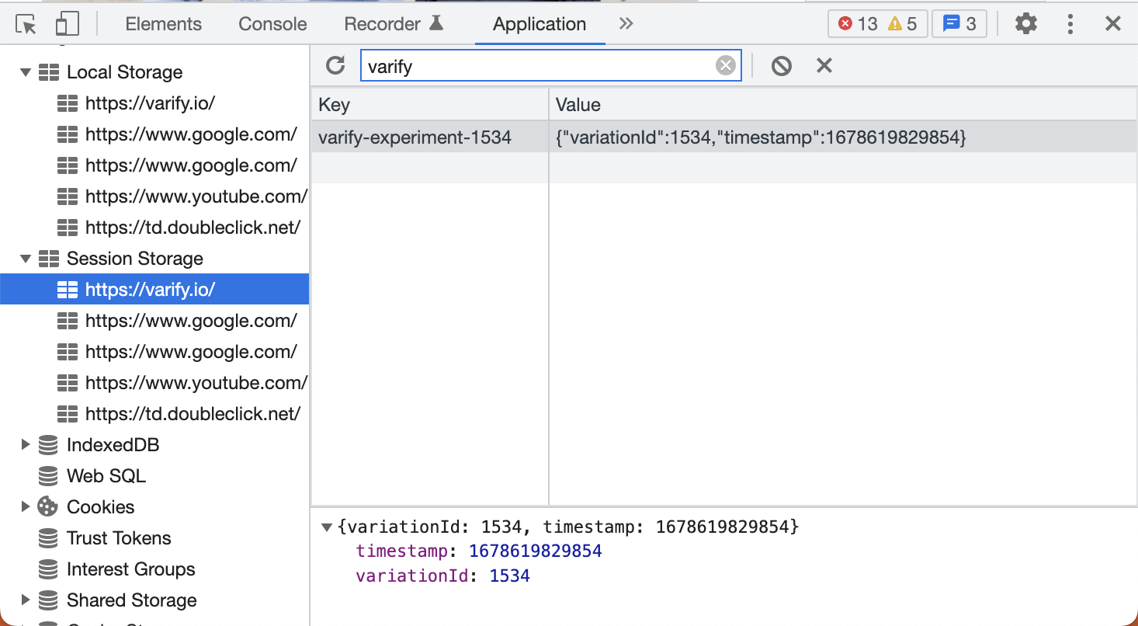Select the IndexedDB item
Screen dimensions: 1138x626
tap(113, 445)
